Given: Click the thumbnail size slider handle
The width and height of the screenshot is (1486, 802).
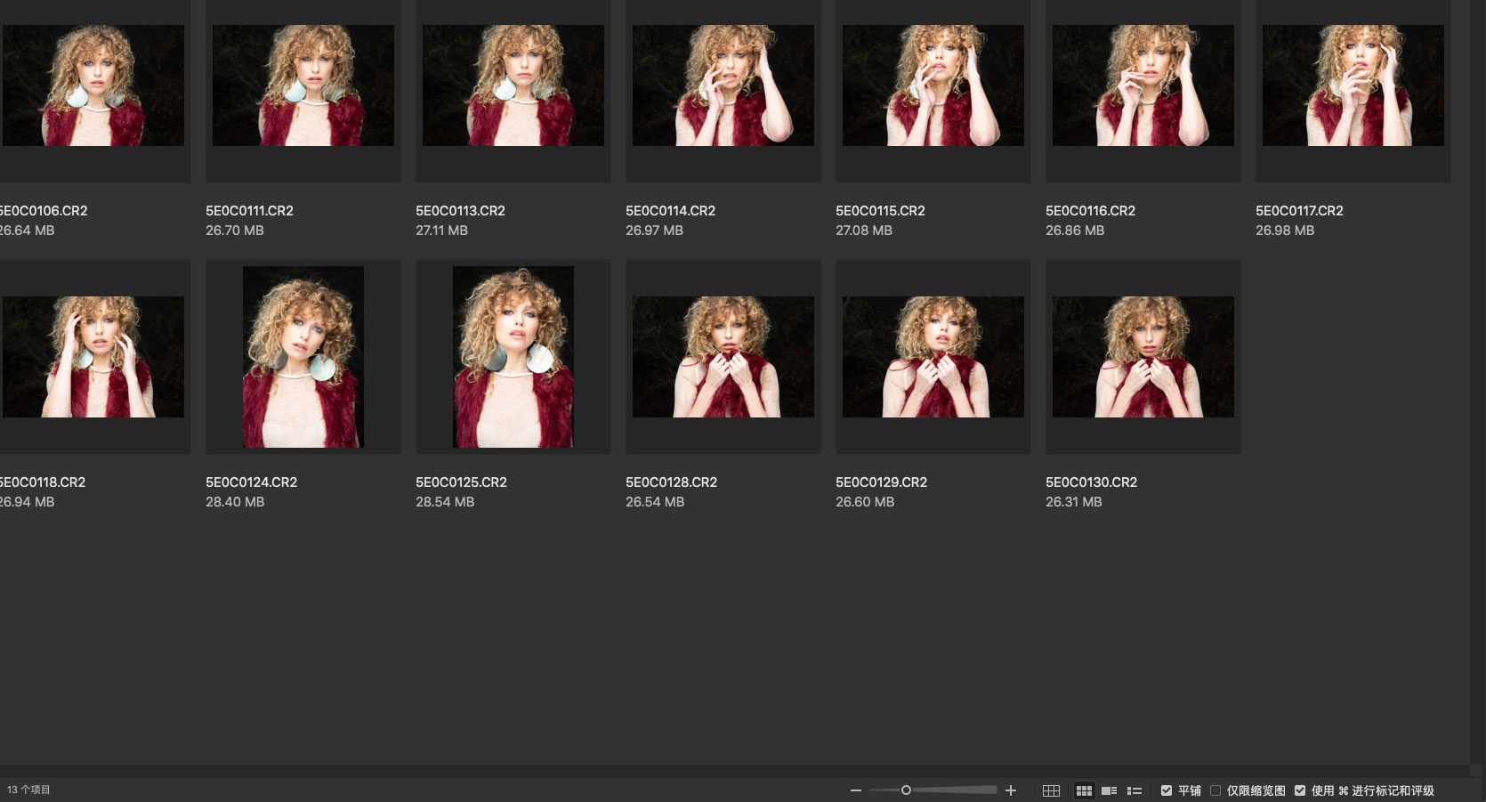Looking at the screenshot, I should pos(906,790).
